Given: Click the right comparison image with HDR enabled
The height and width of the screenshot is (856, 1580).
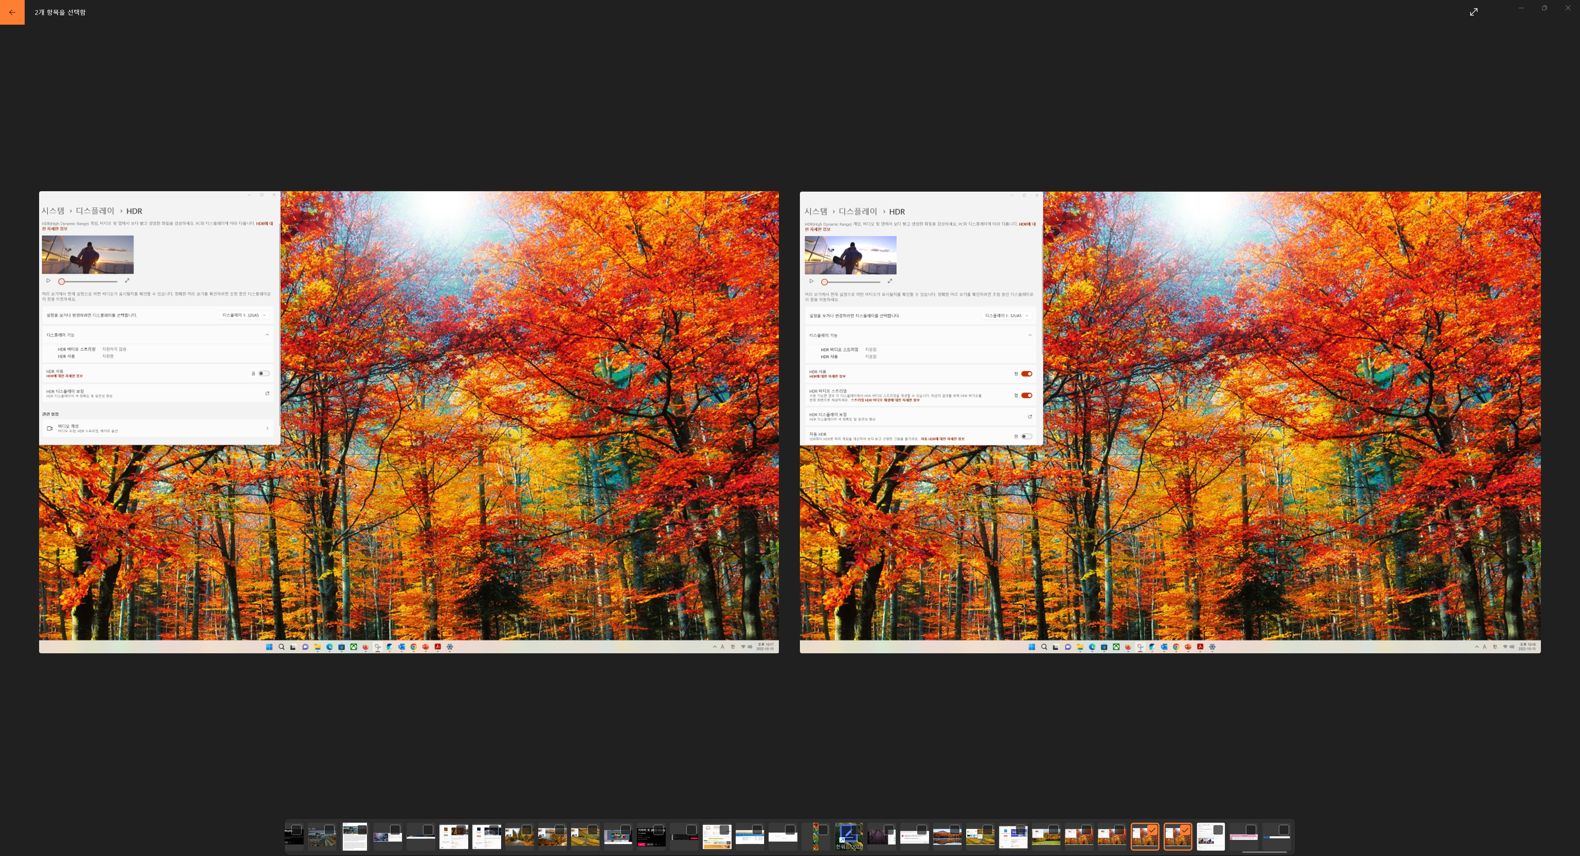Looking at the screenshot, I should click(x=1170, y=421).
